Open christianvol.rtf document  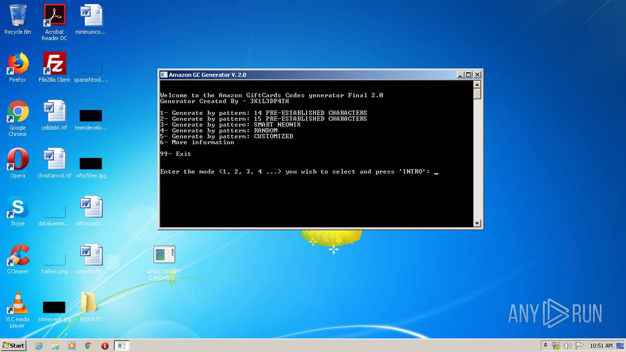54,163
